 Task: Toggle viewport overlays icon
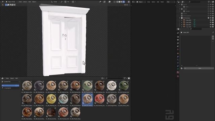coord(110,2)
